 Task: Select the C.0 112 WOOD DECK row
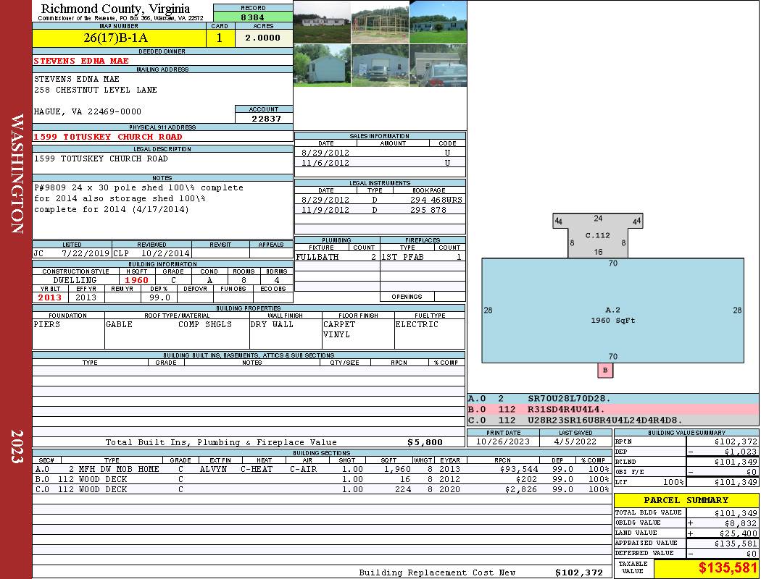point(322,490)
